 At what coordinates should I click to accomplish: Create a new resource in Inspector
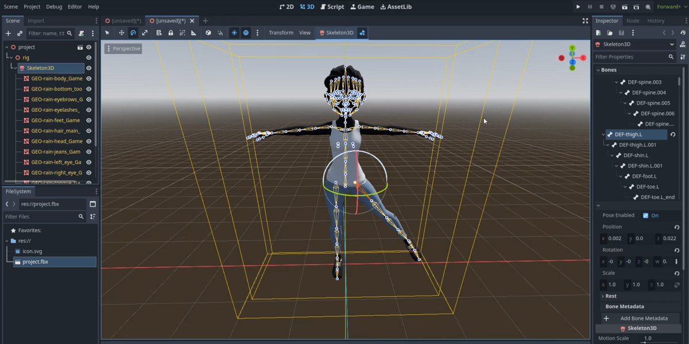(598, 33)
